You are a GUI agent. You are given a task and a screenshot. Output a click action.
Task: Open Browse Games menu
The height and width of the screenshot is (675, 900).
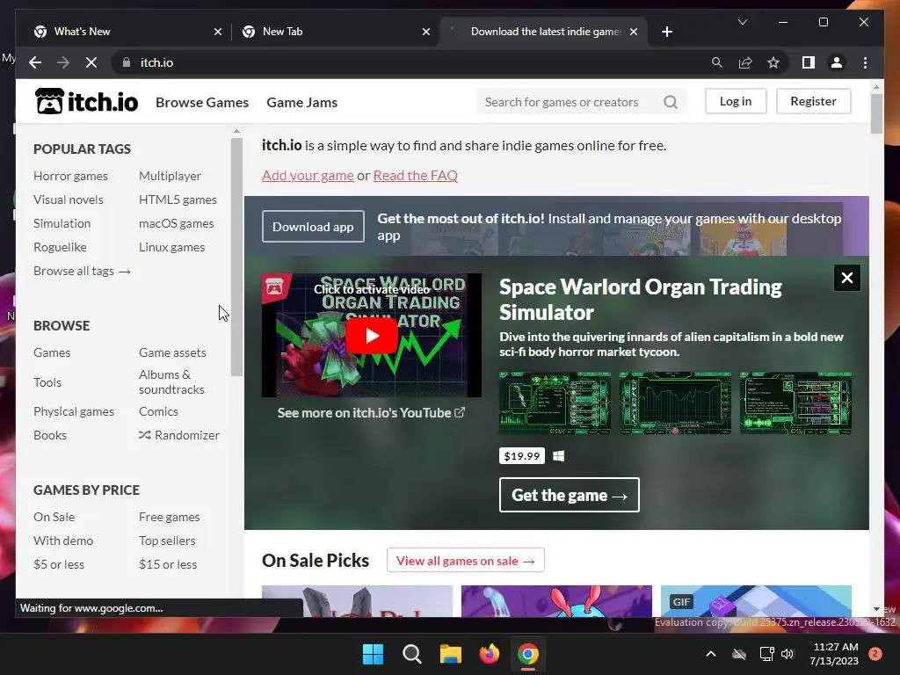[202, 102]
